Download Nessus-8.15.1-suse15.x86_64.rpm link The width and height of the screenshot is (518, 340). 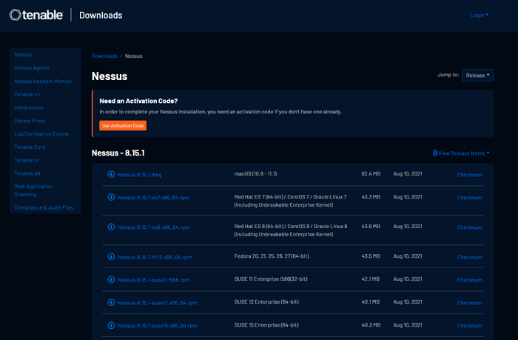click(157, 325)
